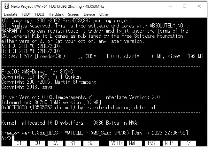Minimize the Neko Project II window
208x147 pixels.
170,6
